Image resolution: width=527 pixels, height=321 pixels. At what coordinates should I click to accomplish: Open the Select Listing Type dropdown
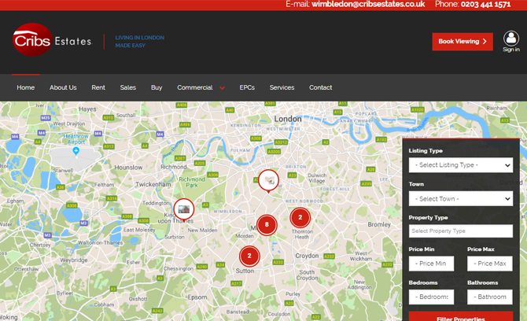coord(461,165)
